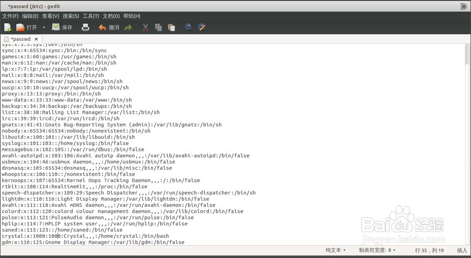Click the games:x:5:60 line
The height and width of the screenshot is (258, 471).
[x=59, y=56]
